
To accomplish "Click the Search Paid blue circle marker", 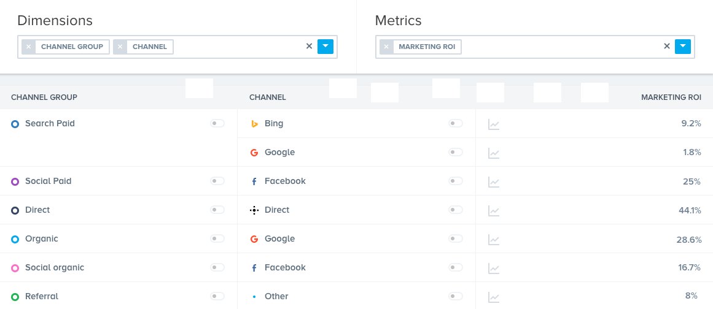I will coord(15,124).
